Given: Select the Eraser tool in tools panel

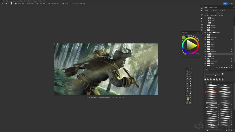Looking at the screenshot, I should tap(190, 84).
